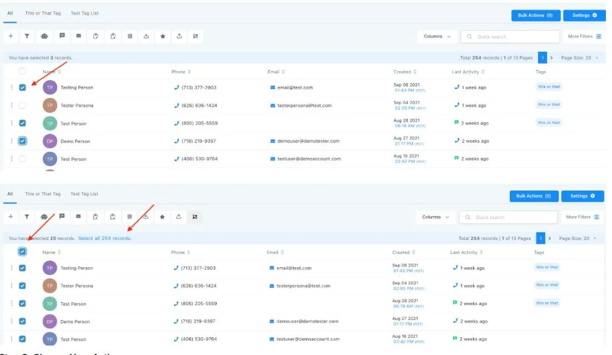
Task: Click Settings button in upper screenshot
Action: (x=584, y=15)
